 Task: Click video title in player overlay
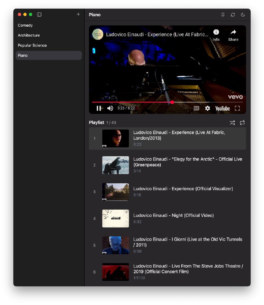click(x=157, y=34)
